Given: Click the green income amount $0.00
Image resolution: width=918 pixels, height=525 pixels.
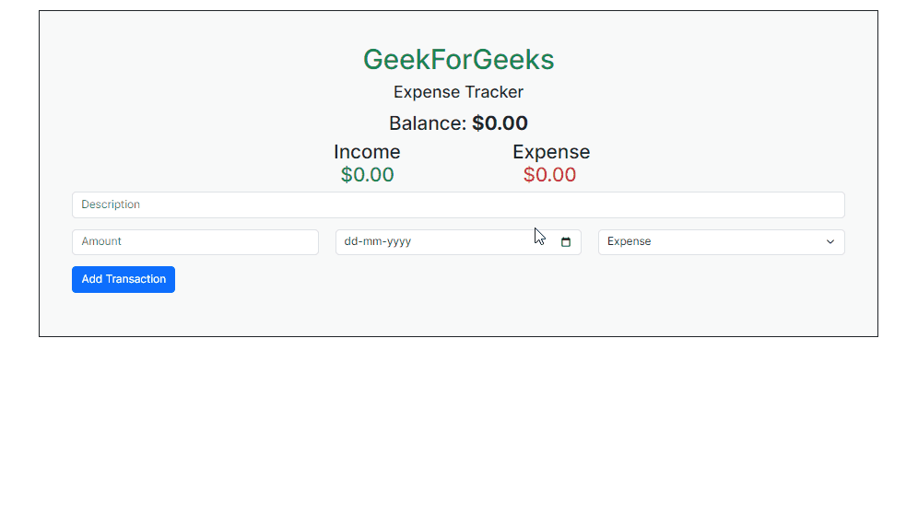Looking at the screenshot, I should point(367,175).
